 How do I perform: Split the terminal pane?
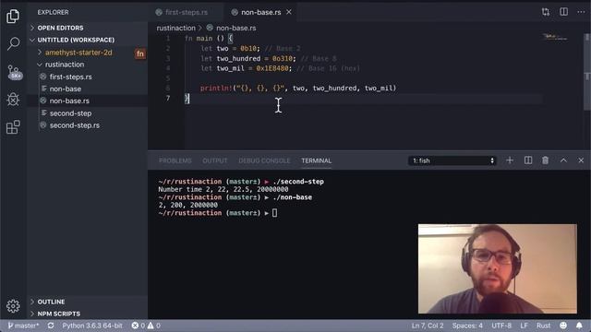[528, 160]
